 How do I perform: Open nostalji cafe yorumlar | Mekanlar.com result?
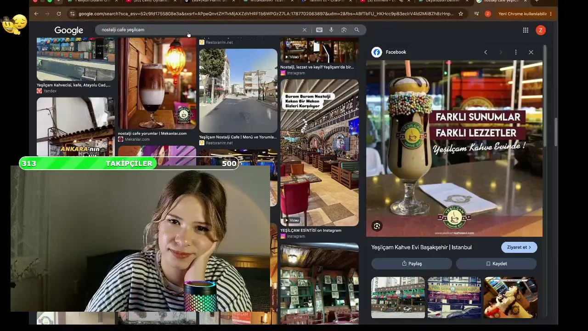(152, 133)
